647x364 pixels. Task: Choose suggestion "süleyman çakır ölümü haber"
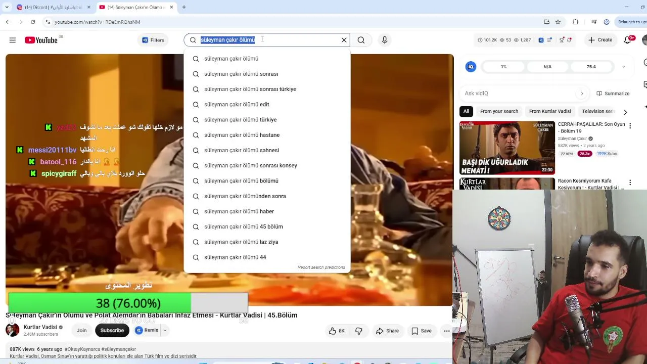(x=267, y=211)
